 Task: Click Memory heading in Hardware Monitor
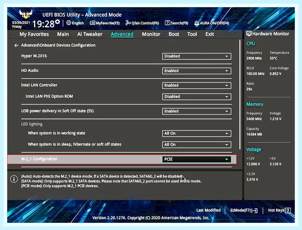[255, 104]
